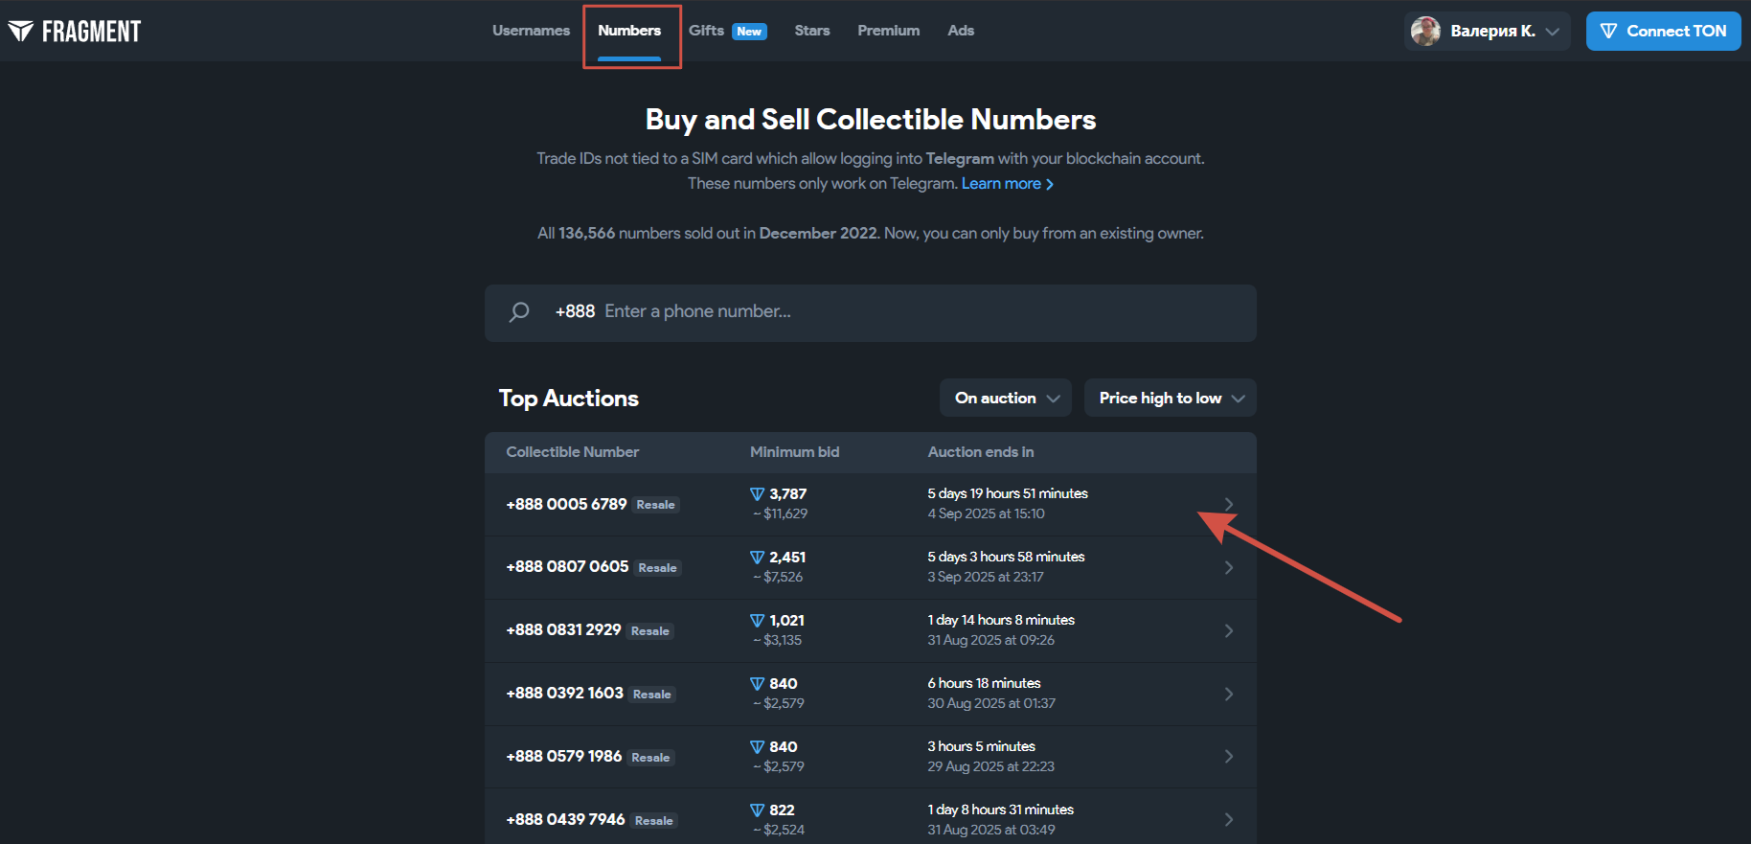Click the 822 minimum bid value
Viewport: 1751px width, 844px height.
click(782, 810)
